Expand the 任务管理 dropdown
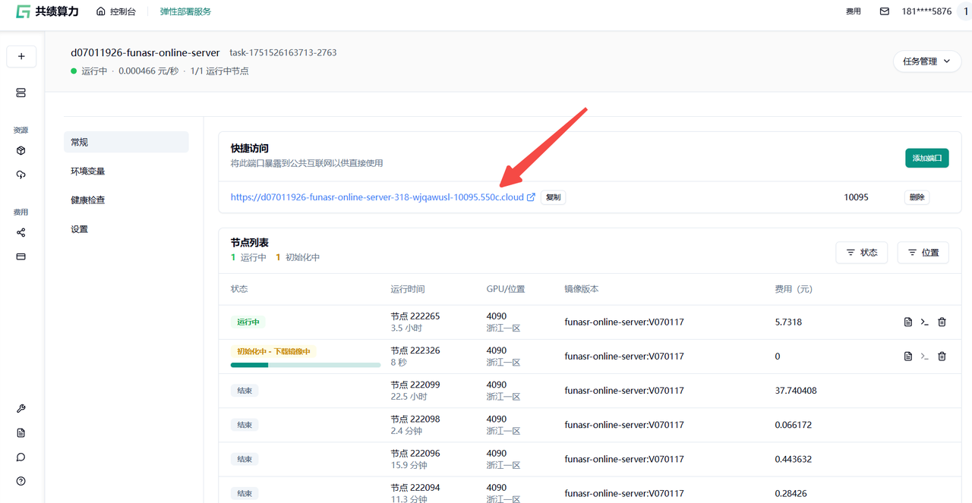Image resolution: width=972 pixels, height=503 pixels. pos(926,61)
